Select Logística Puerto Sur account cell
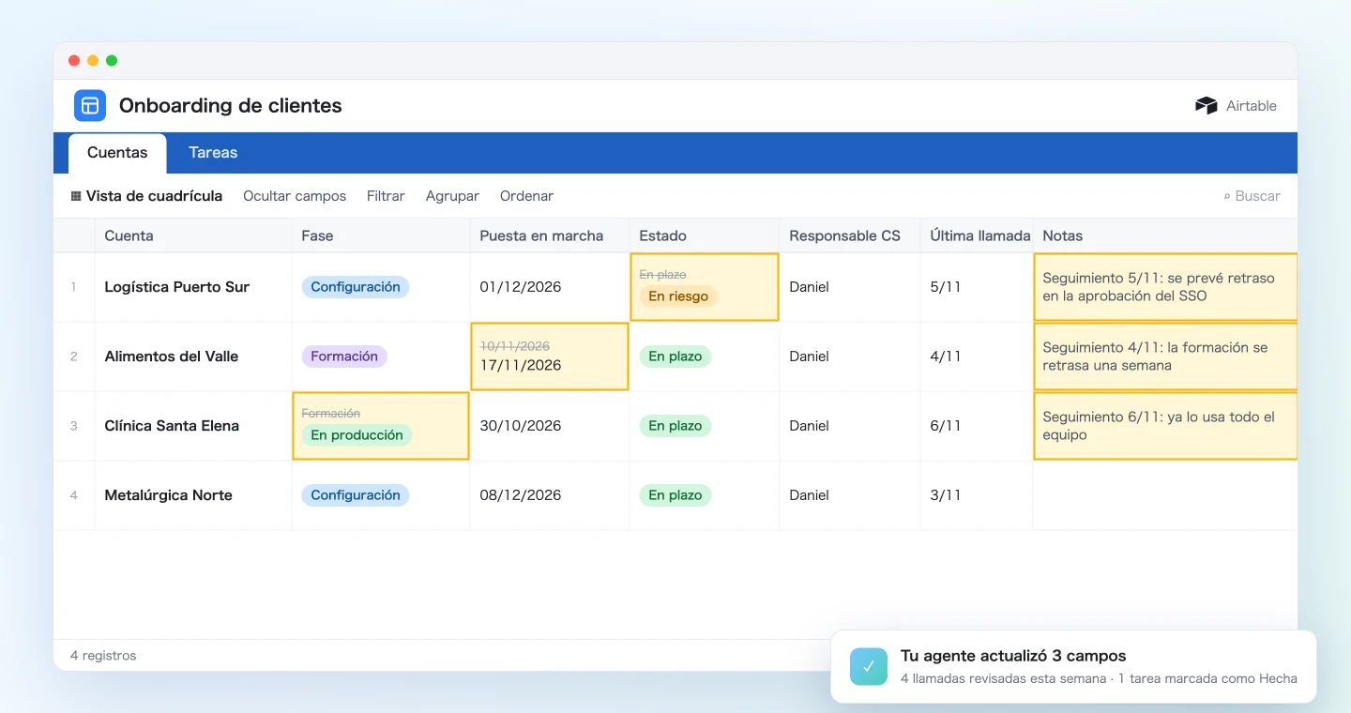This screenshot has height=713, width=1351. 193,287
